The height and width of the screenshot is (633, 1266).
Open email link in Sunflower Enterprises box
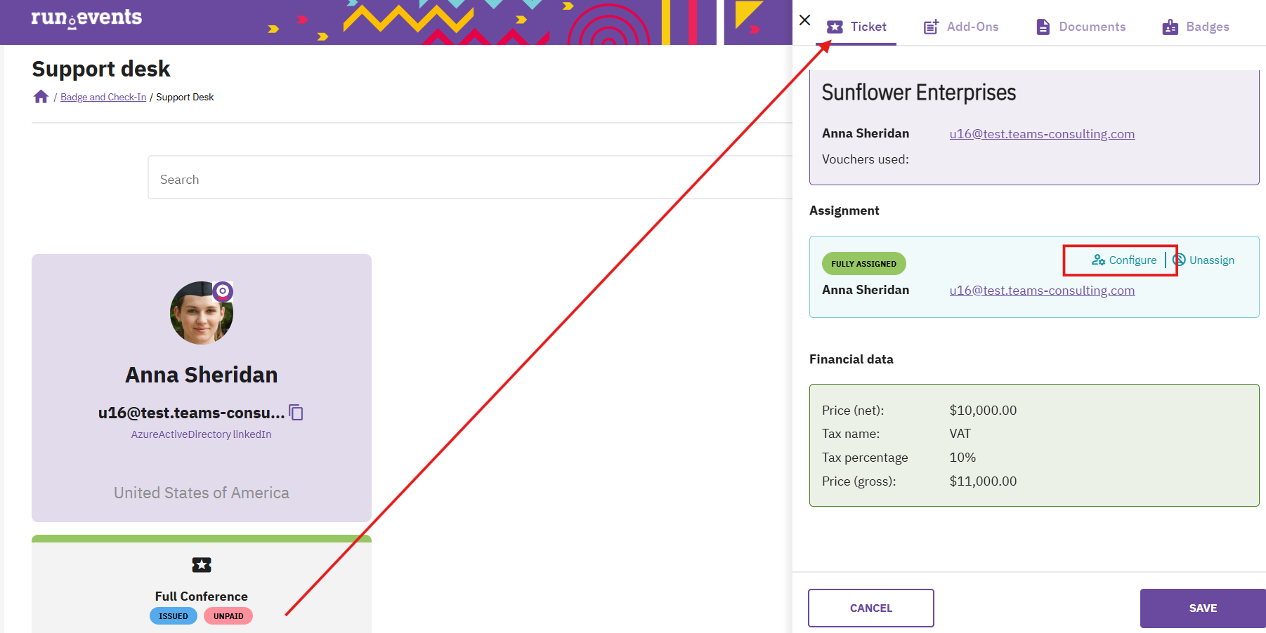click(1042, 134)
